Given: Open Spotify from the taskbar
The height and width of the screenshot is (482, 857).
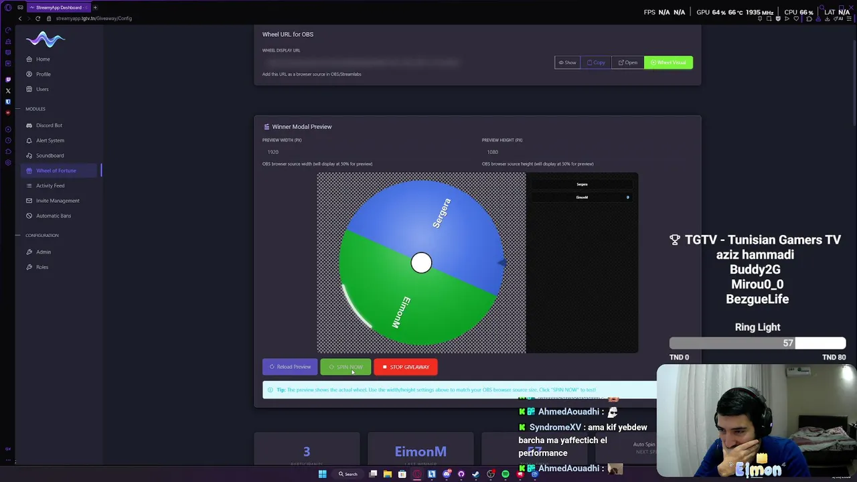Looking at the screenshot, I should click(505, 474).
